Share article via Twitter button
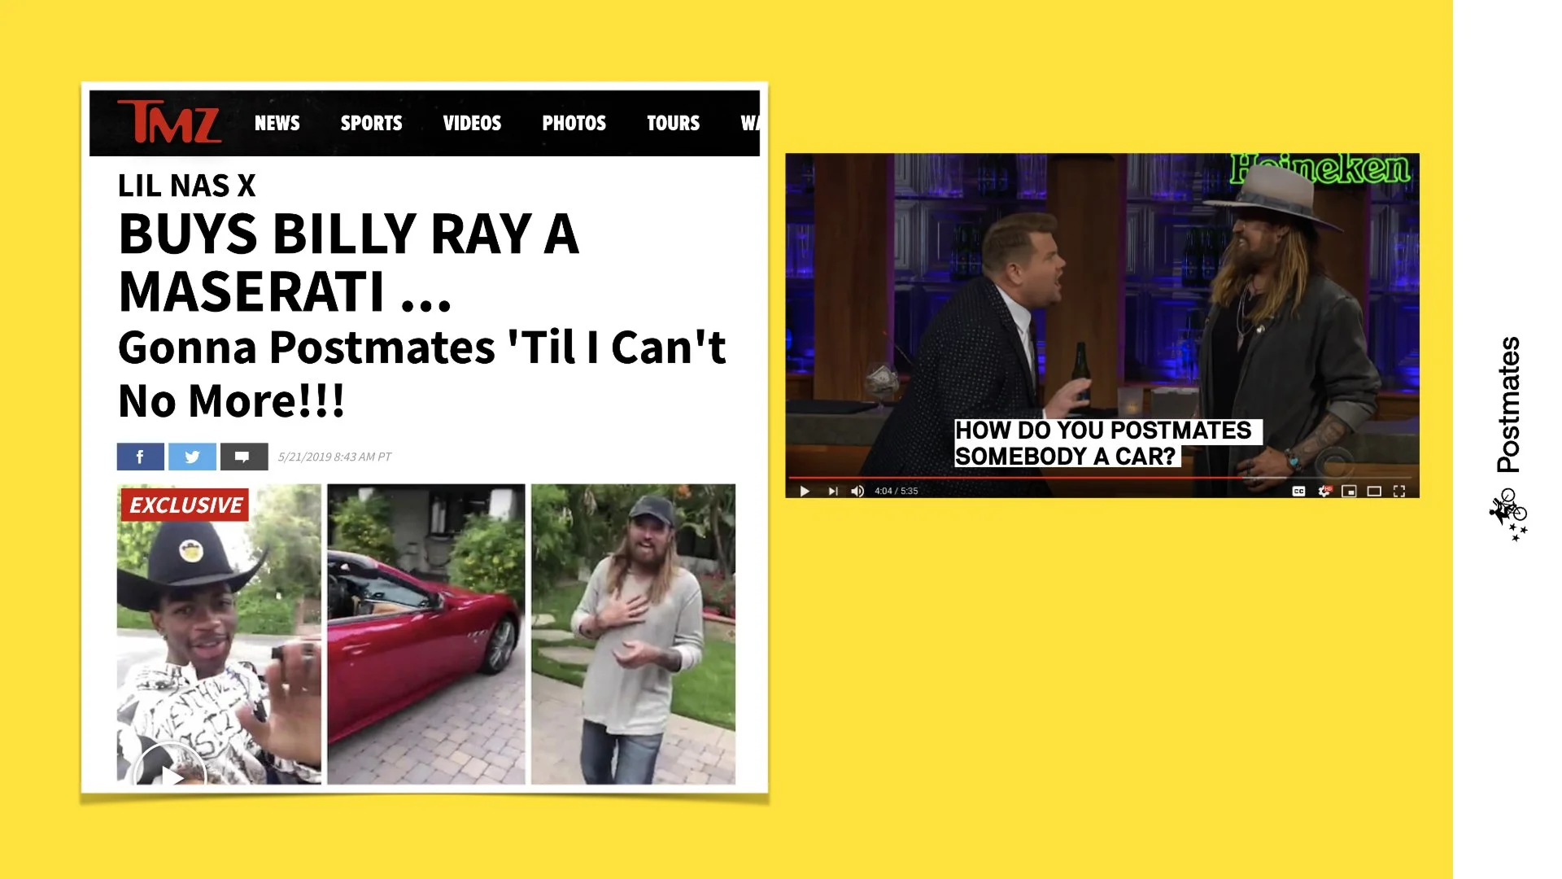The height and width of the screenshot is (879, 1562). (192, 457)
